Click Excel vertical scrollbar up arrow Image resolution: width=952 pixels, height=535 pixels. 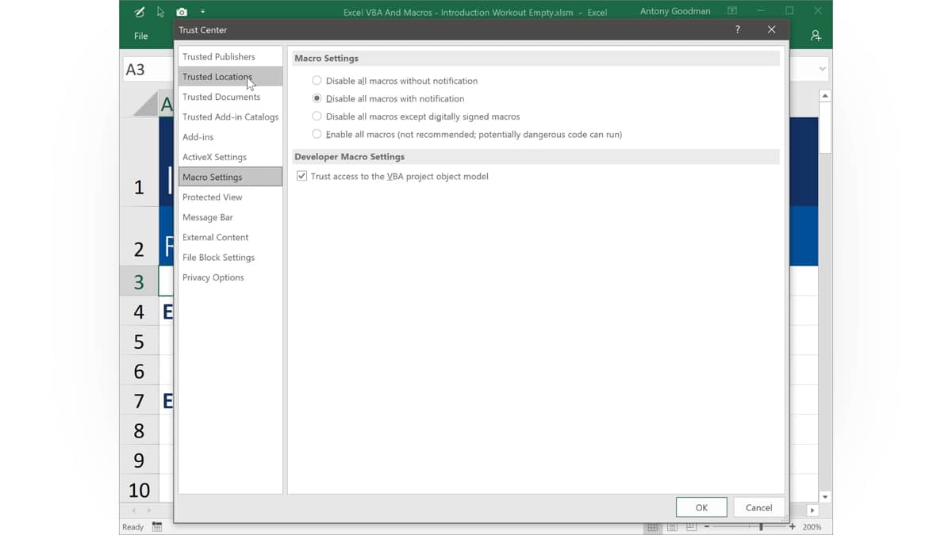tap(825, 96)
